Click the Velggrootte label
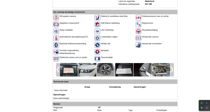The image size is (210, 112). click(x=58, y=108)
